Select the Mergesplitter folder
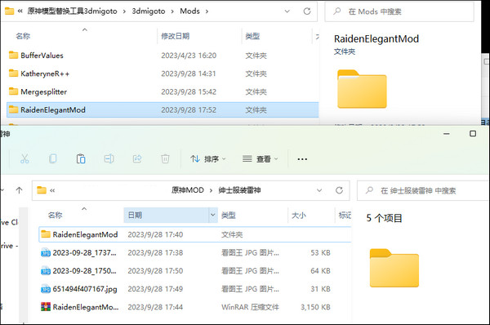 pyautogui.click(x=163, y=91)
